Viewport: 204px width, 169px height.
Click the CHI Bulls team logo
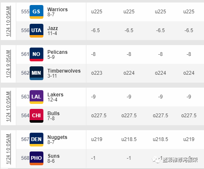click(x=36, y=116)
